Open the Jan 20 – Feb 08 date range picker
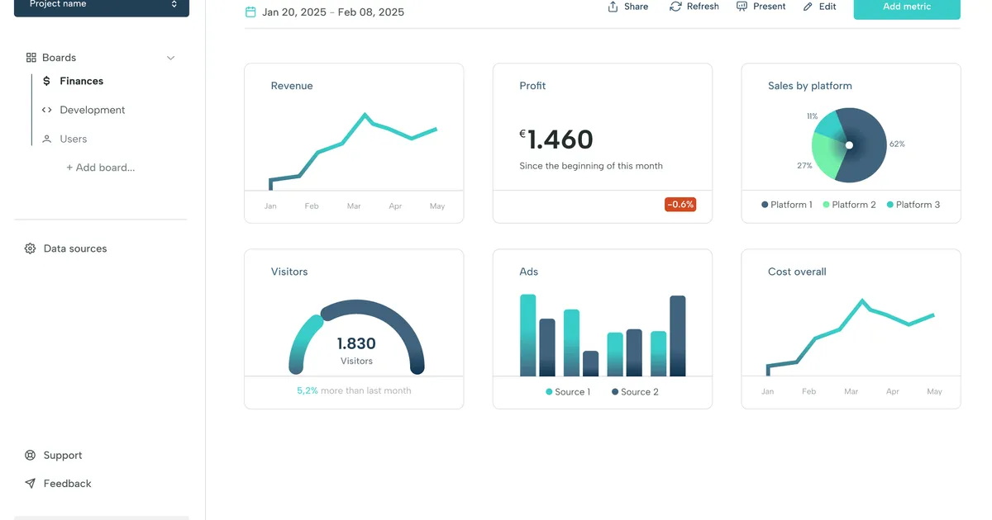This screenshot has height=520, width=992. 333,12
